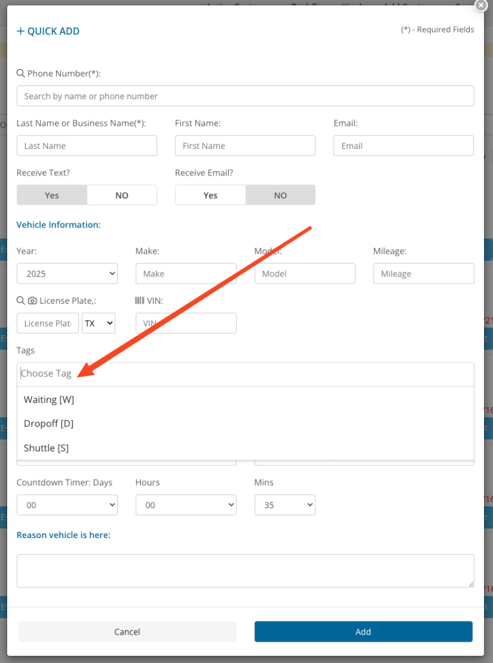Image resolution: width=493 pixels, height=663 pixels.
Task: Open the license plate state TX dropdown
Action: (x=98, y=323)
